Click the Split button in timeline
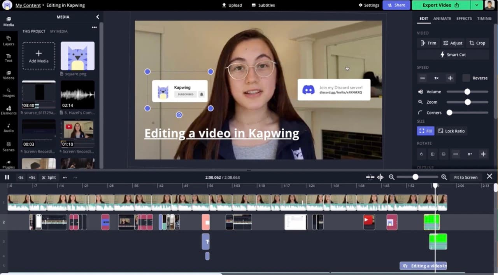498x275 pixels. pos(49,178)
